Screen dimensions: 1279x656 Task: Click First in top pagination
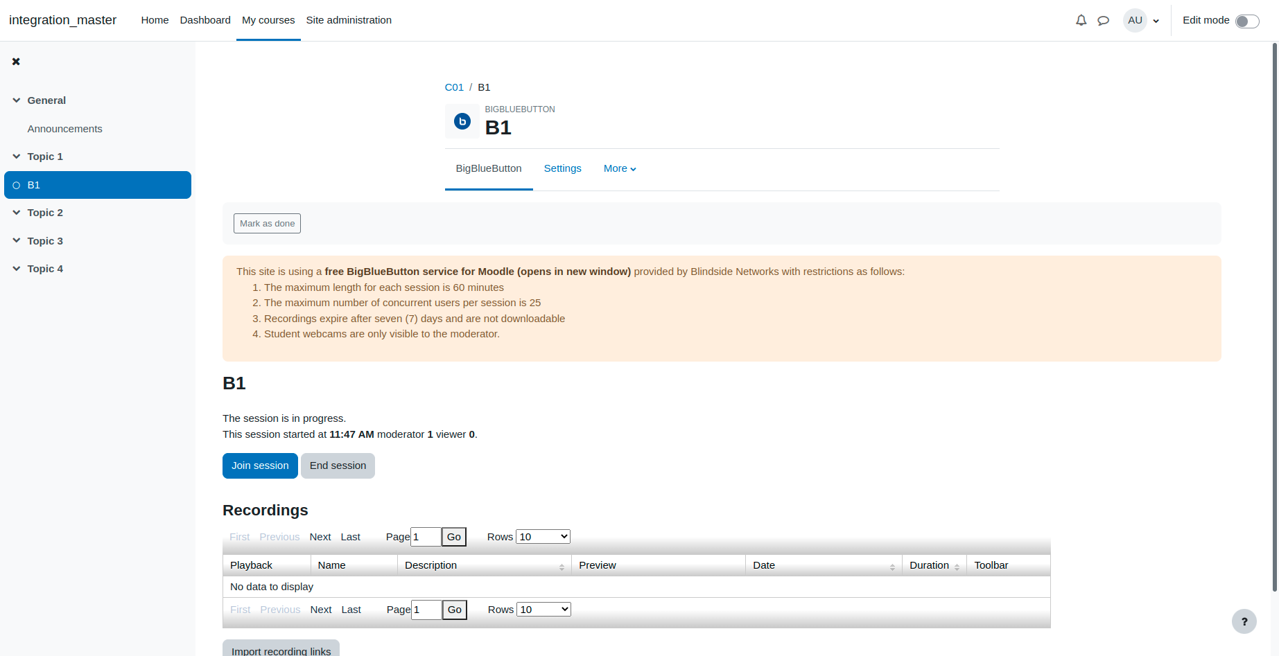(240, 537)
